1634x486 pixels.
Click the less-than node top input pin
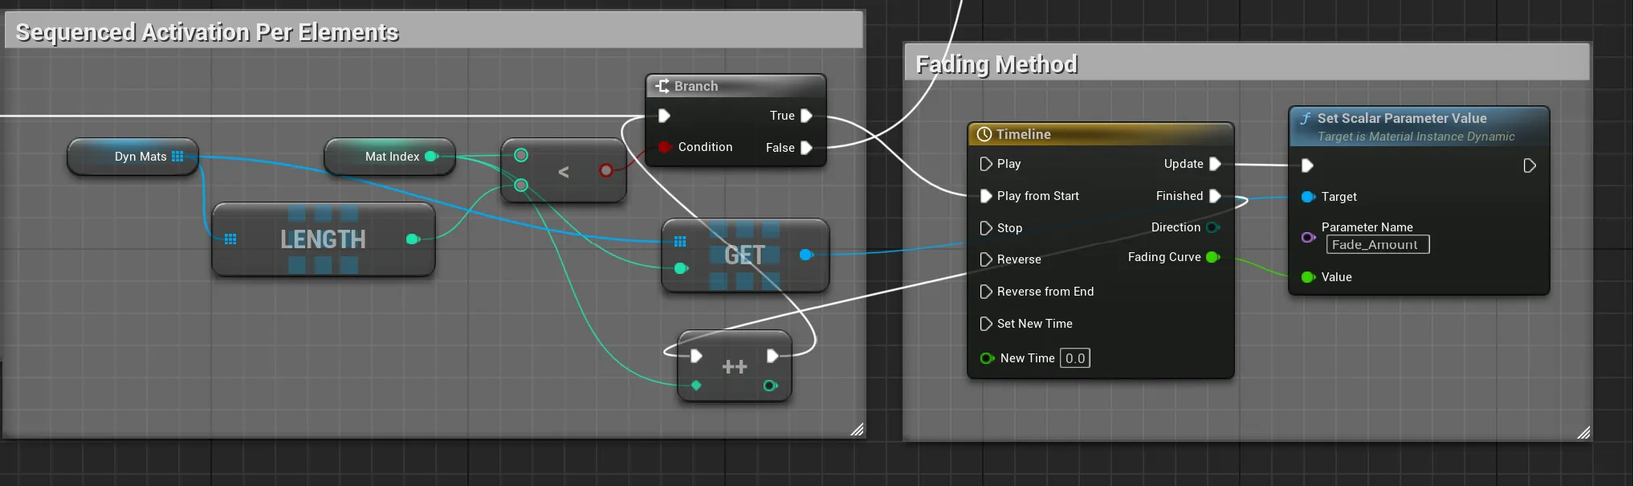click(521, 155)
